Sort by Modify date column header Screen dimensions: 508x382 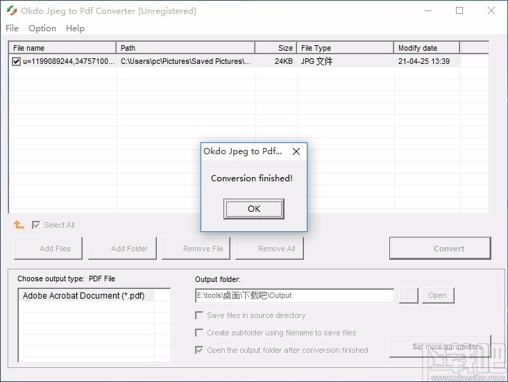pyautogui.click(x=427, y=48)
